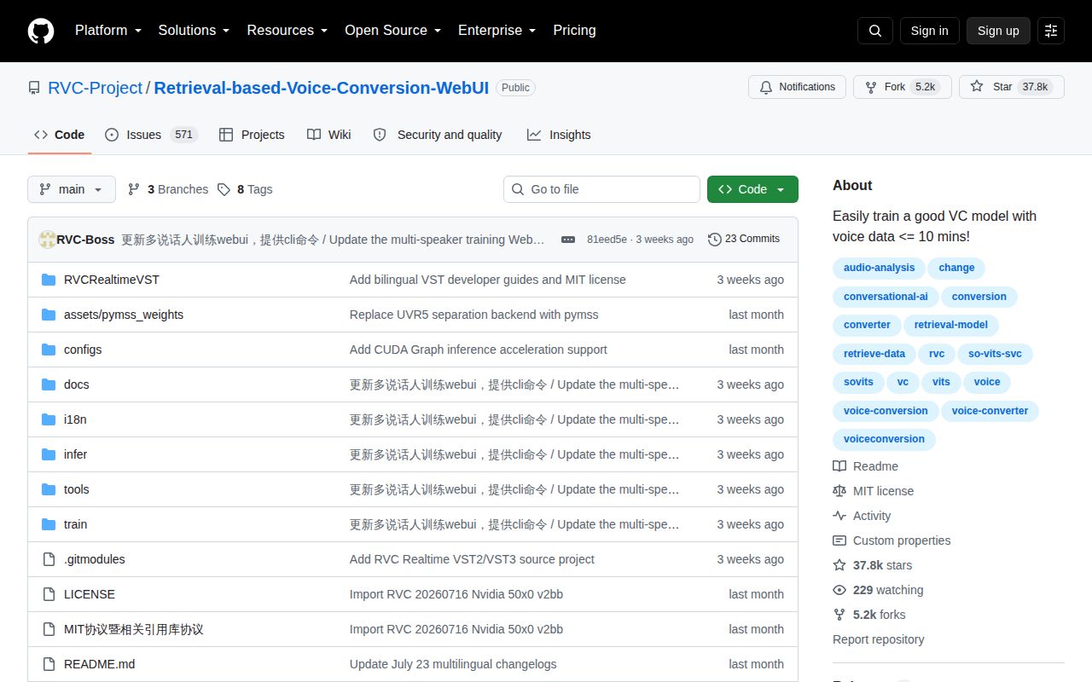Expand the Solutions menu
The image size is (1092, 682).
pos(194,30)
